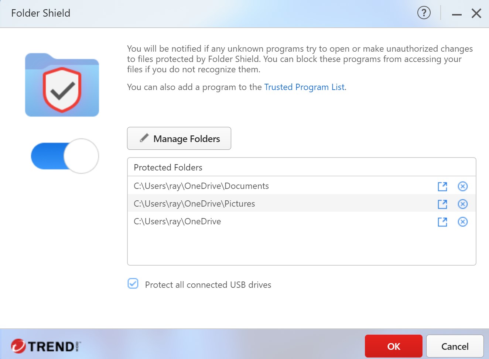Close the Folder Shield window
Screen dimensions: 489x359
[476, 14]
